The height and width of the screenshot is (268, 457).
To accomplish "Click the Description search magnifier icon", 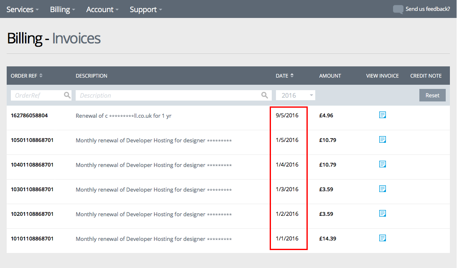I will coord(265,95).
